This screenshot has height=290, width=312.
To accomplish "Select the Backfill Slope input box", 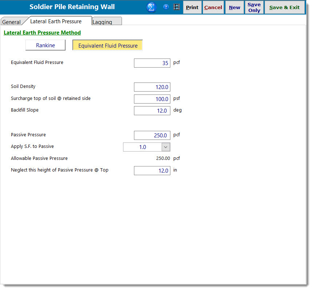I will [152, 110].
